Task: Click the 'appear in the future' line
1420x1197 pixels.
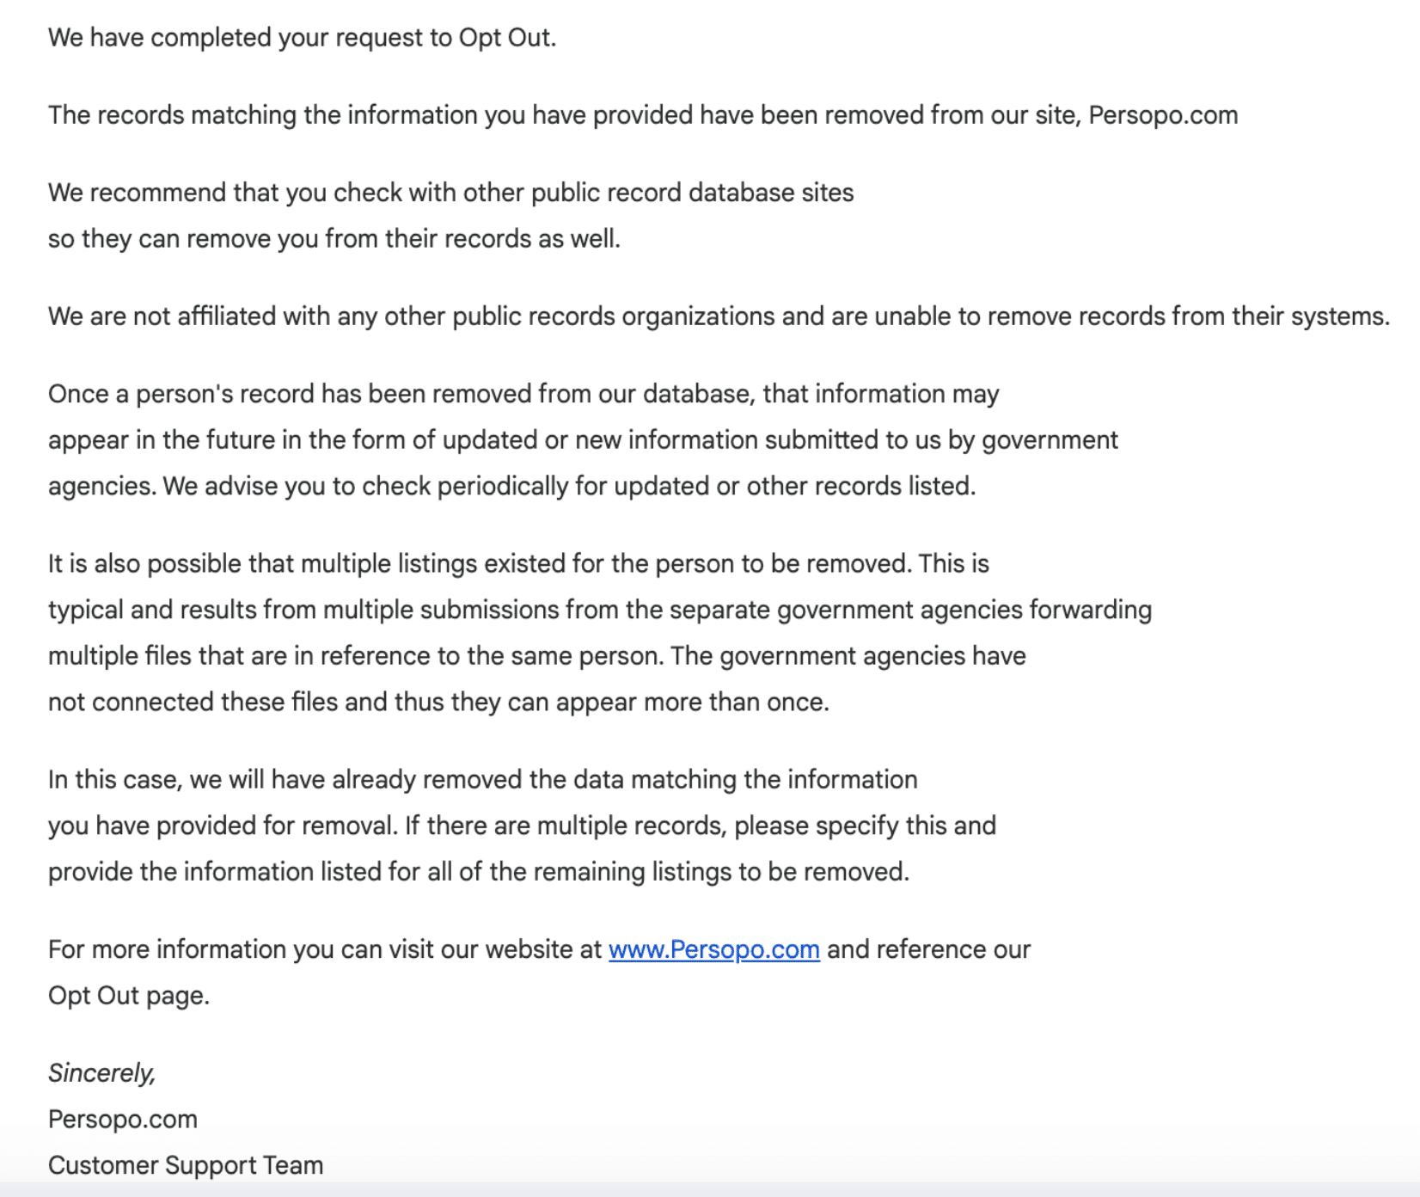Action: 583,440
